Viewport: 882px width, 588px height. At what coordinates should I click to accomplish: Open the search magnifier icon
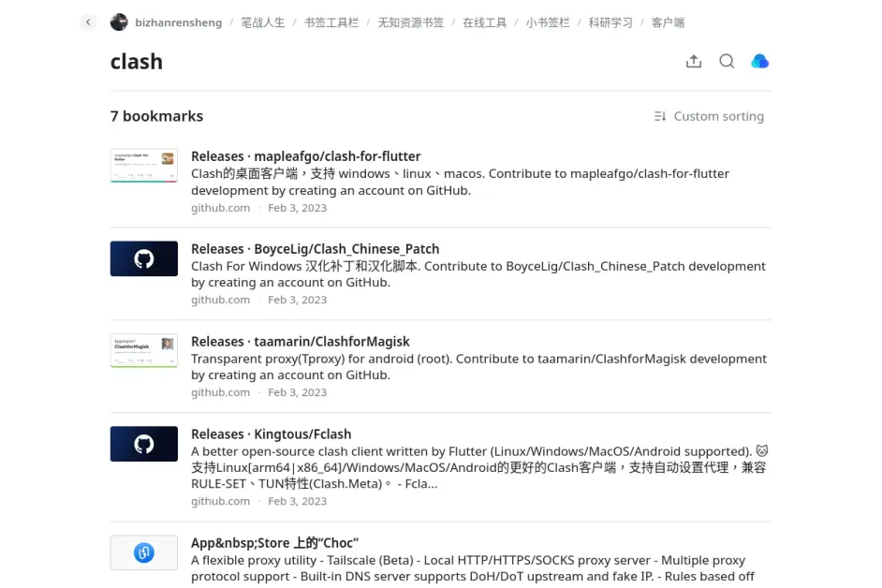click(x=727, y=62)
